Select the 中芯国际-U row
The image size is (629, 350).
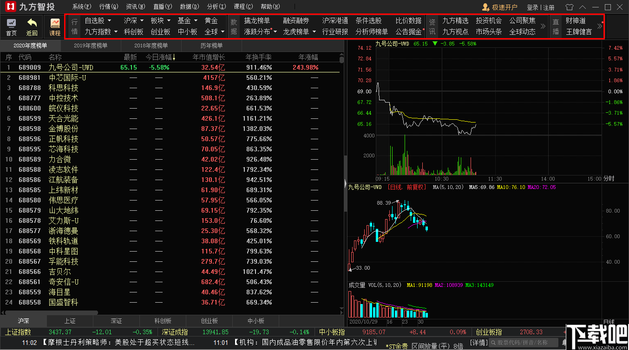pyautogui.click(x=170, y=78)
